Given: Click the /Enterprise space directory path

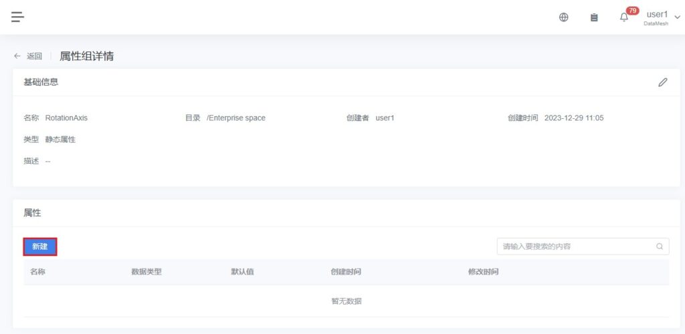Looking at the screenshot, I should tap(235, 118).
